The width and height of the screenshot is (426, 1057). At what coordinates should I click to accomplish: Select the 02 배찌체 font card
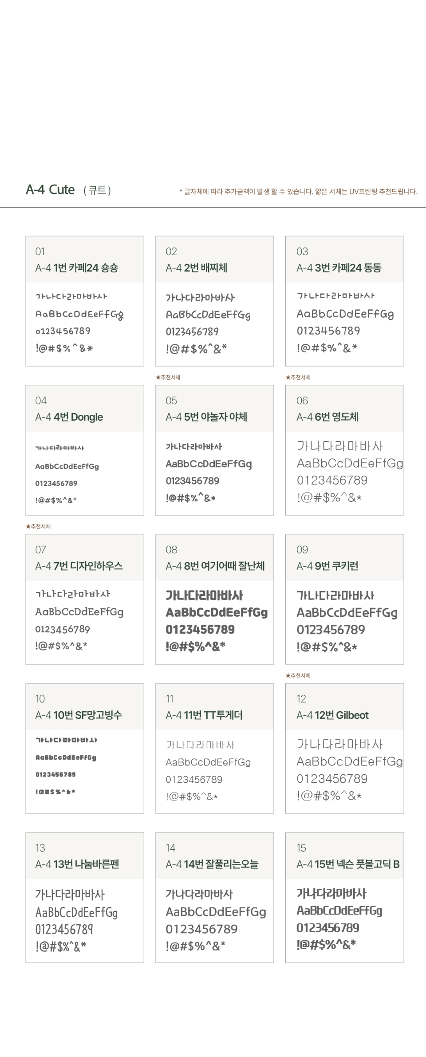214,301
